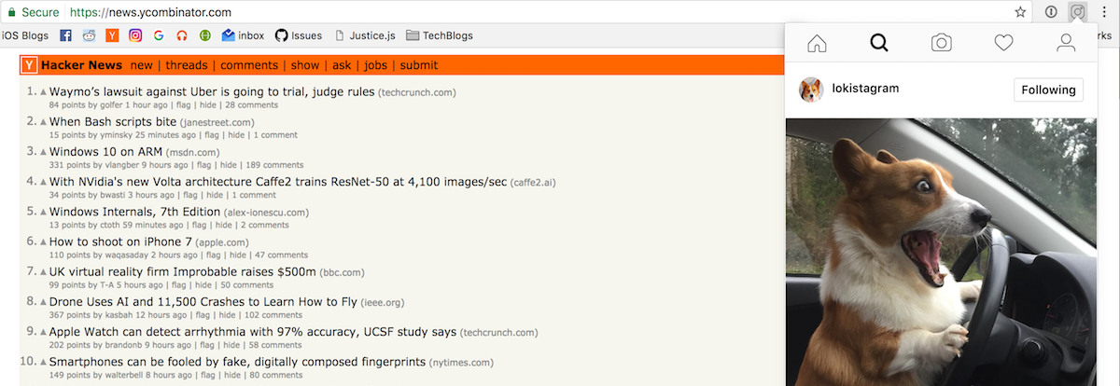1120x386 pixels.
Task: Open the jobs nav item
Action: [375, 65]
